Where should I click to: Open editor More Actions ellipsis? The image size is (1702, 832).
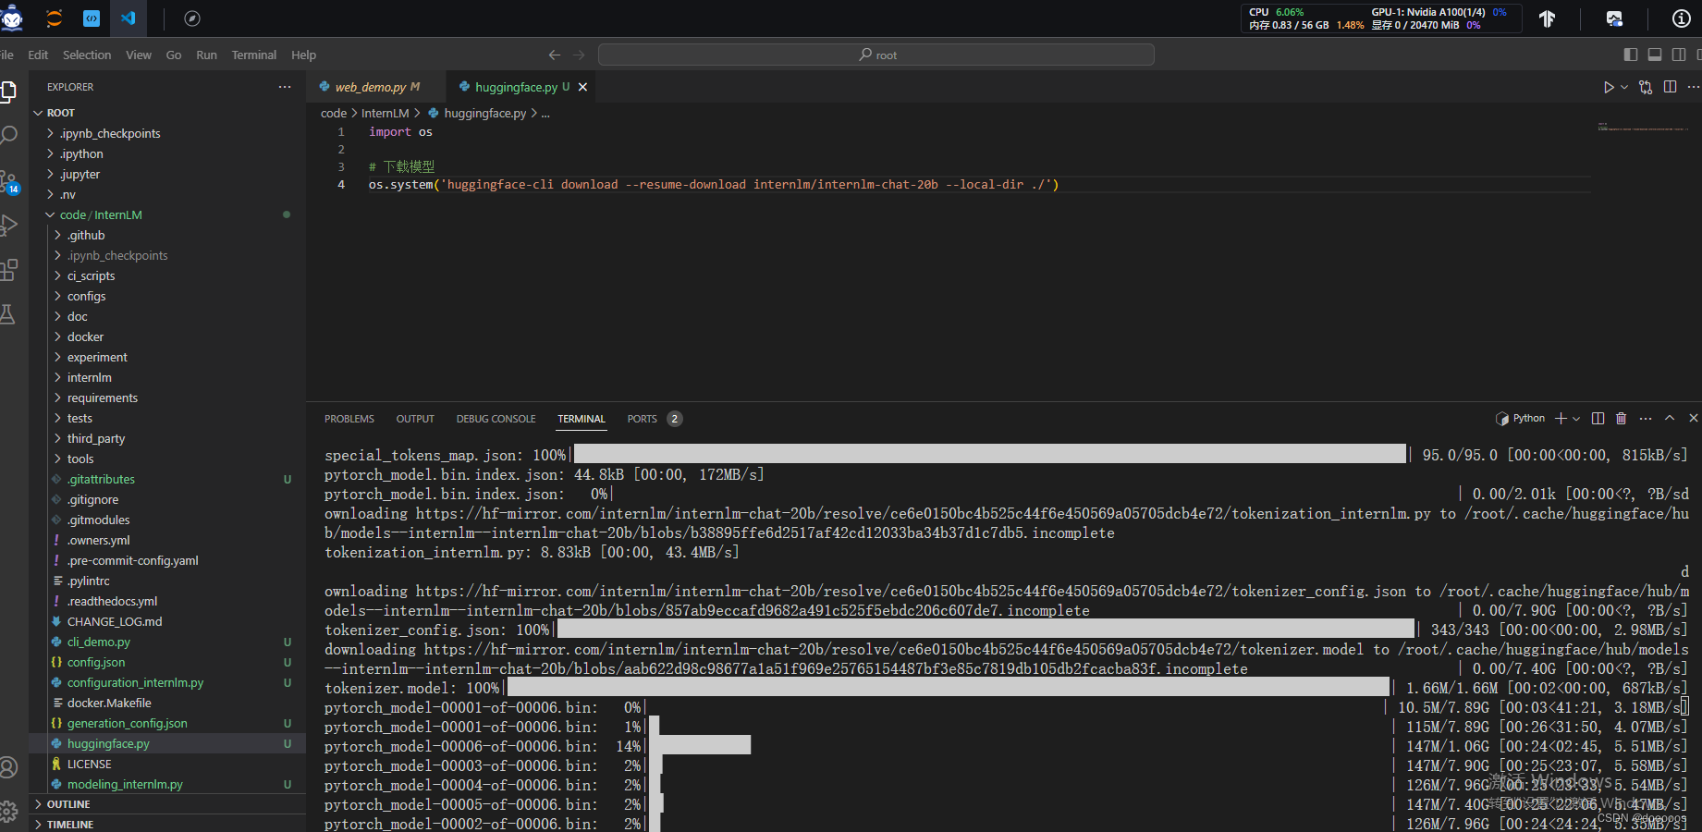point(1693,87)
